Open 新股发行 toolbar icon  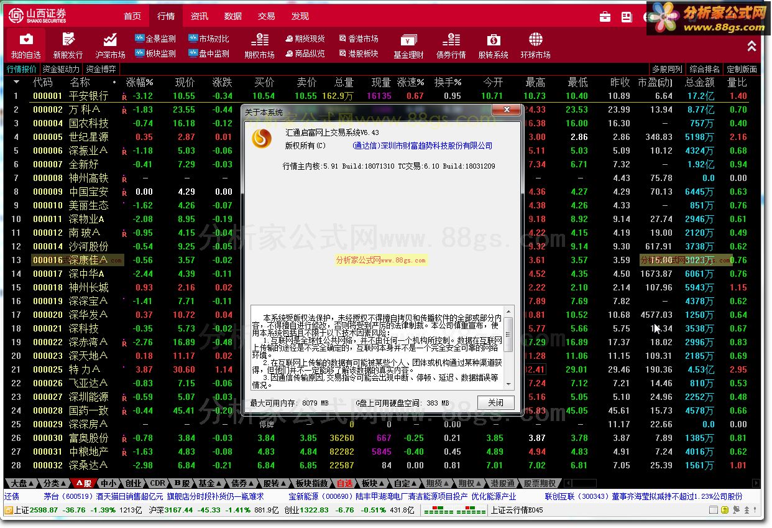click(x=68, y=46)
